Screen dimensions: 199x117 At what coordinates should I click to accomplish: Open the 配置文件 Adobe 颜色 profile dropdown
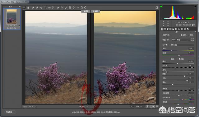[x=181, y=40]
